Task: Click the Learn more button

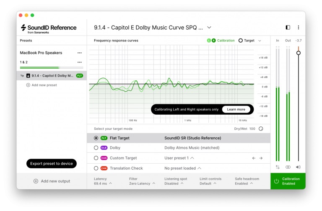Action: tap(236, 109)
